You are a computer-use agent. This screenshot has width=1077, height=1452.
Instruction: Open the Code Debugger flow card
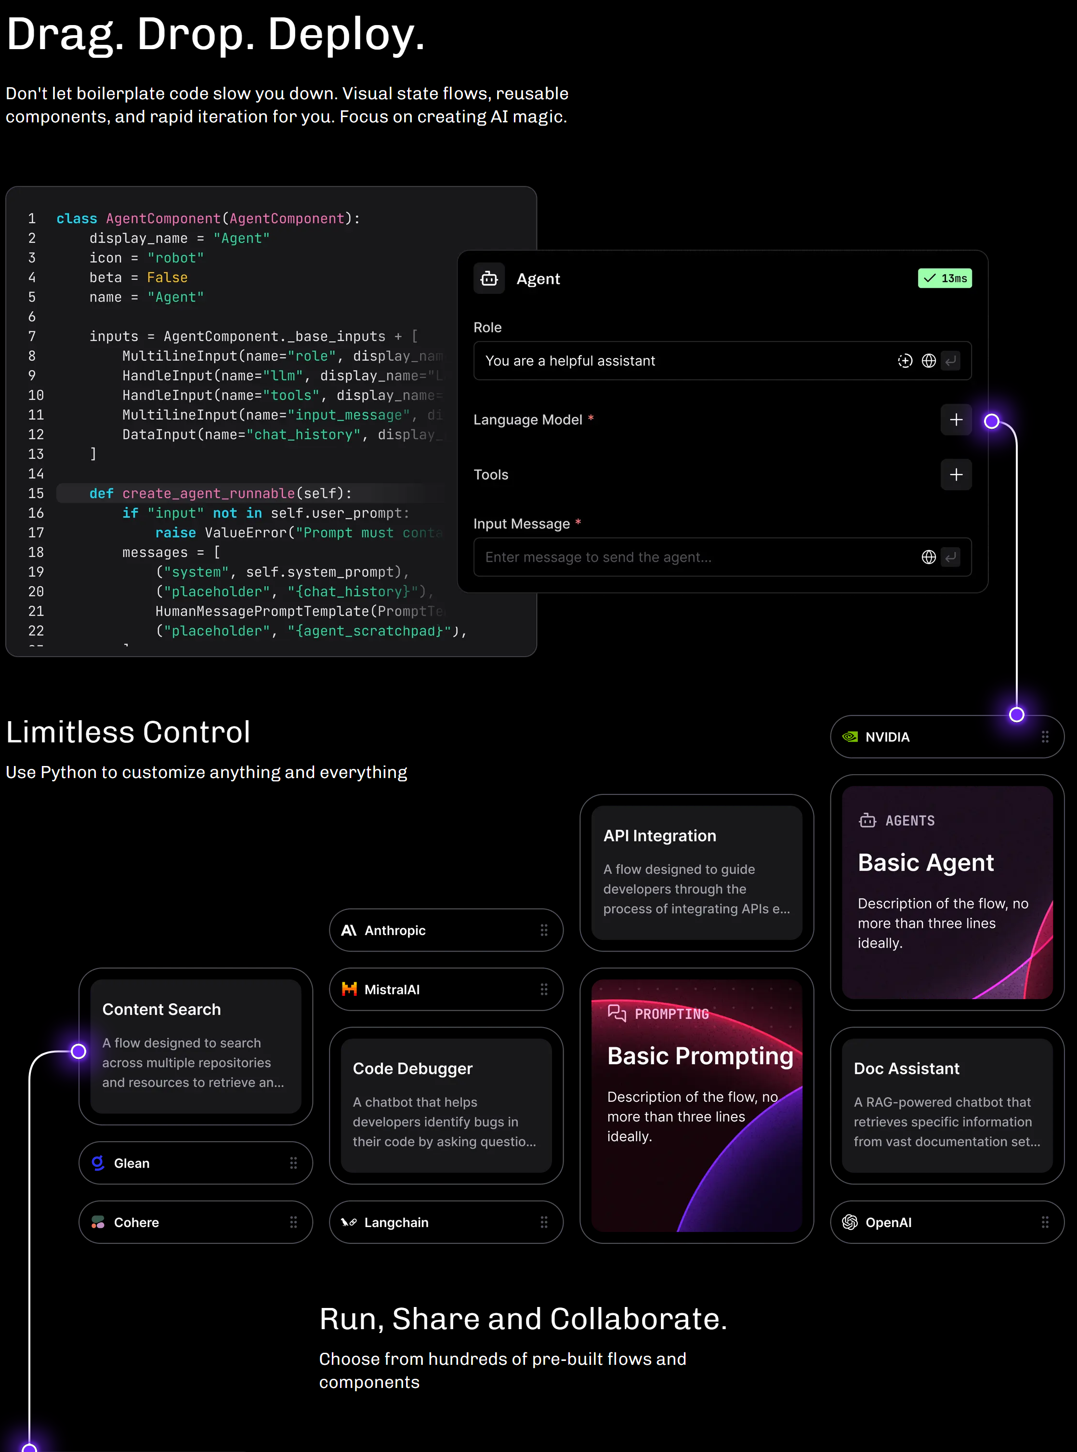point(446,1106)
